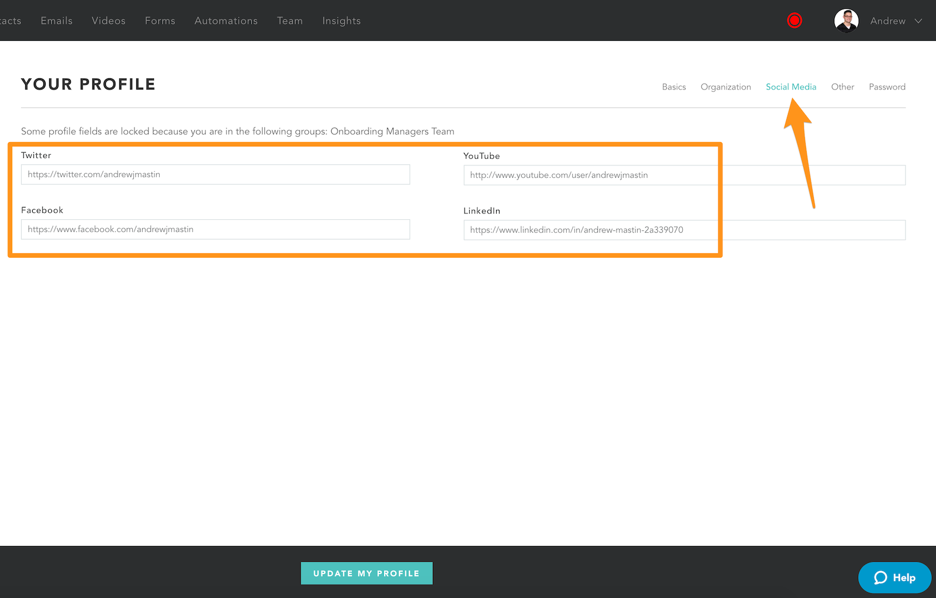Open the Help chat widget button
936x598 pixels.
(x=895, y=578)
